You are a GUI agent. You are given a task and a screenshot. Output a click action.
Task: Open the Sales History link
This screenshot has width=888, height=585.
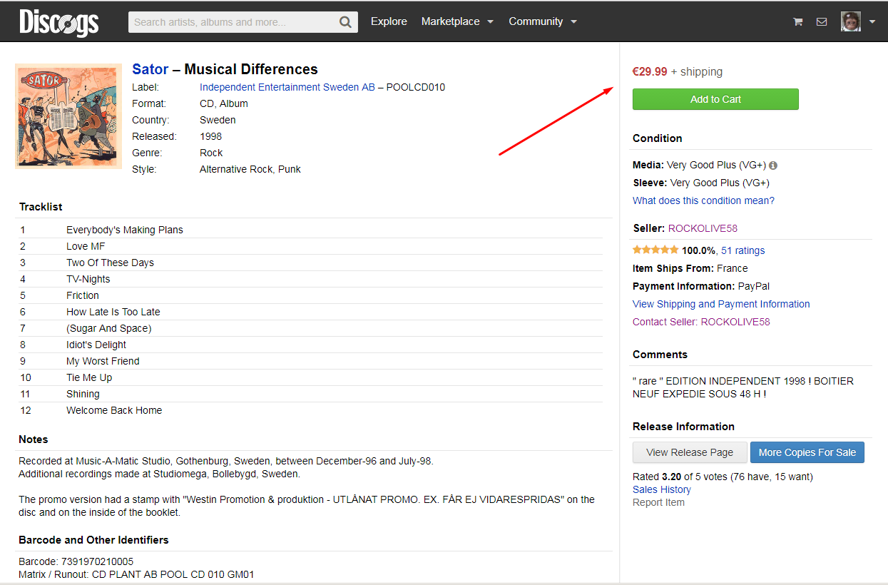[662, 489]
